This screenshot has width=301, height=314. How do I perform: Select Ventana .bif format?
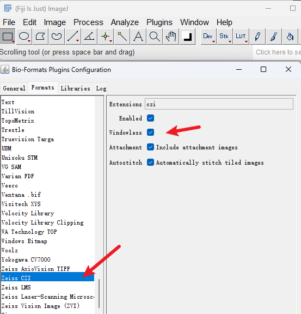[47, 195]
